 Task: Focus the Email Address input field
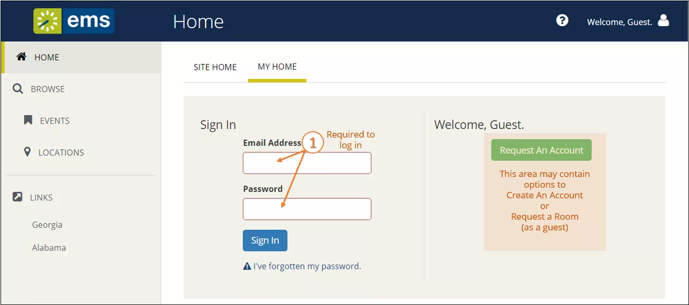point(307,163)
